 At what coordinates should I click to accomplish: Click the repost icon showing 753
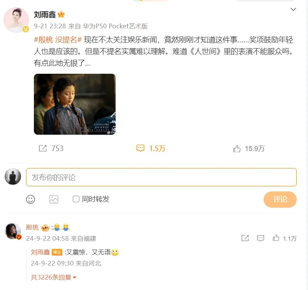pos(43,148)
